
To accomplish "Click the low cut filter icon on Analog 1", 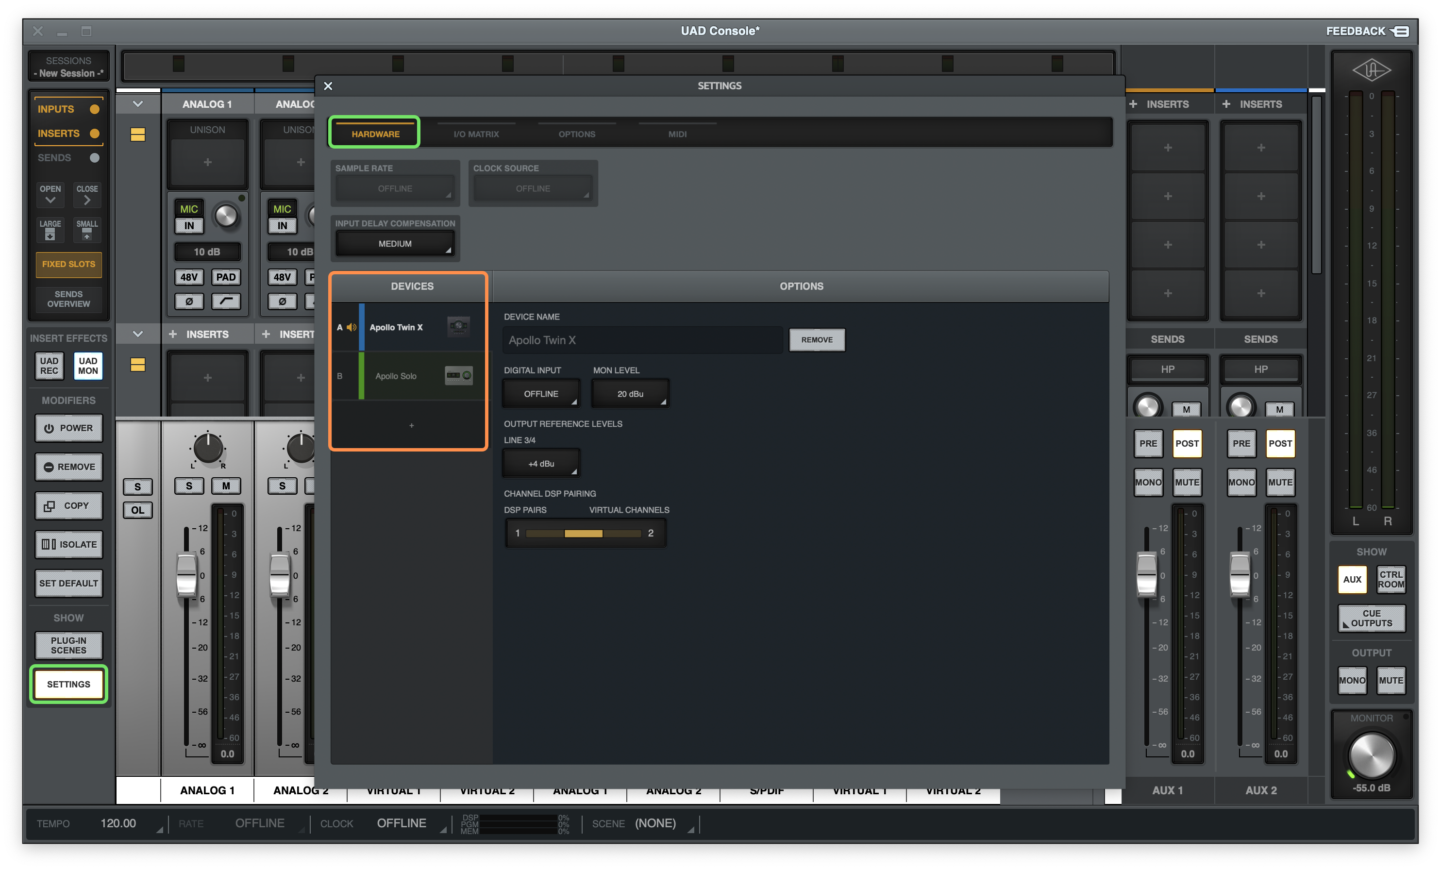I will (x=226, y=301).
